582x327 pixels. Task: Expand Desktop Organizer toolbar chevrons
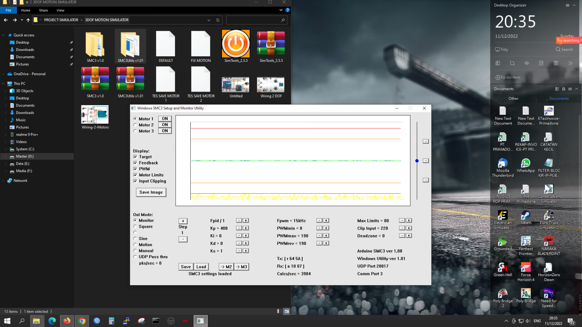pyautogui.click(x=570, y=63)
